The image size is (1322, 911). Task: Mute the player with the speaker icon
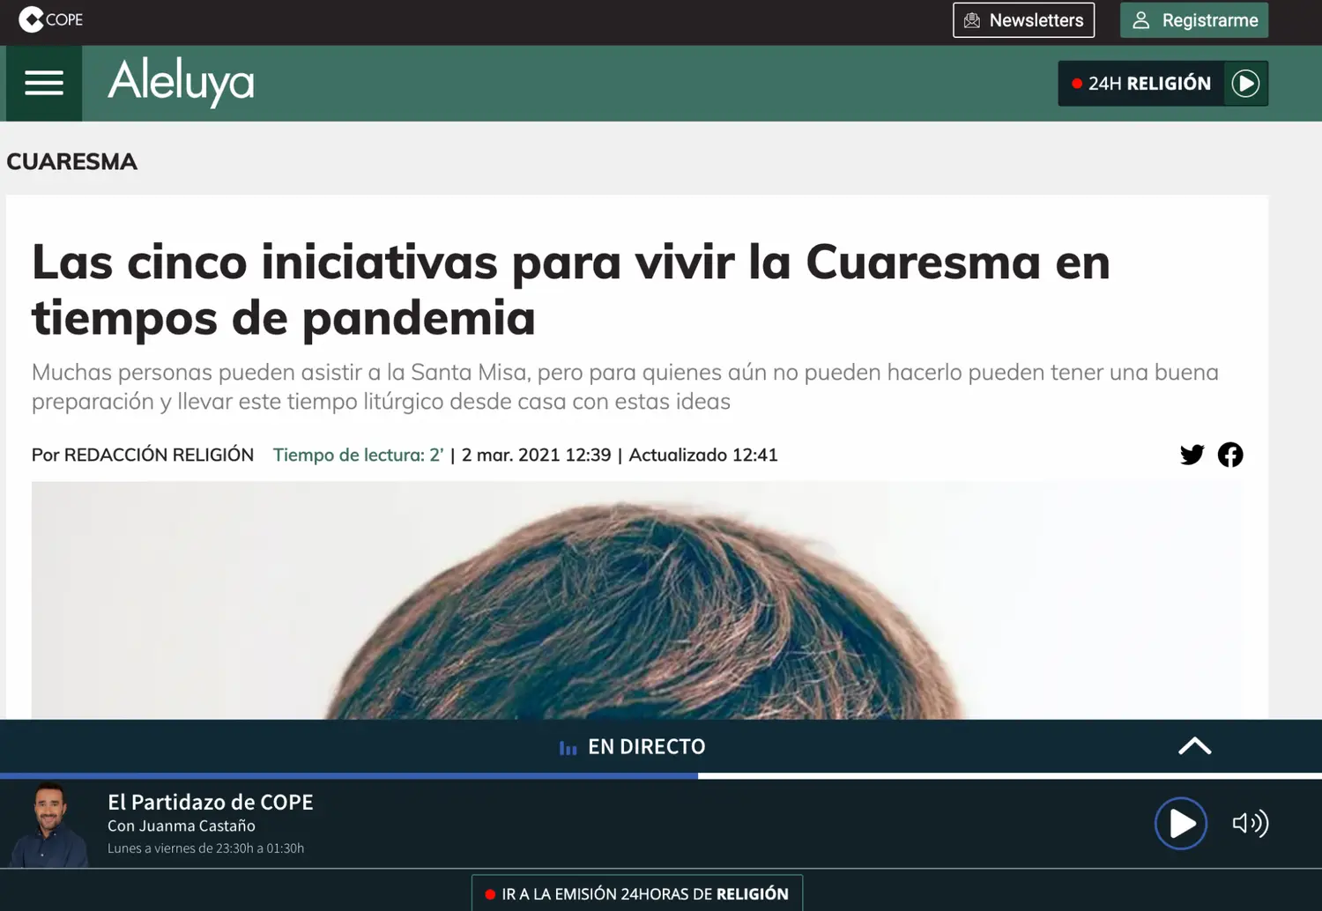click(x=1249, y=823)
